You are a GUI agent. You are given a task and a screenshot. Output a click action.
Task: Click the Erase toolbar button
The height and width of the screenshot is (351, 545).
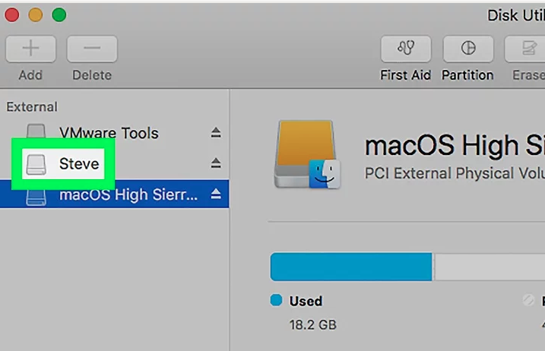(524, 49)
